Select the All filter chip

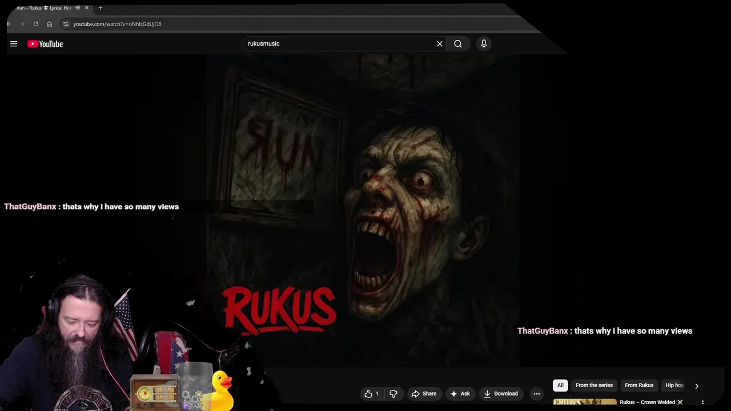tap(560, 385)
